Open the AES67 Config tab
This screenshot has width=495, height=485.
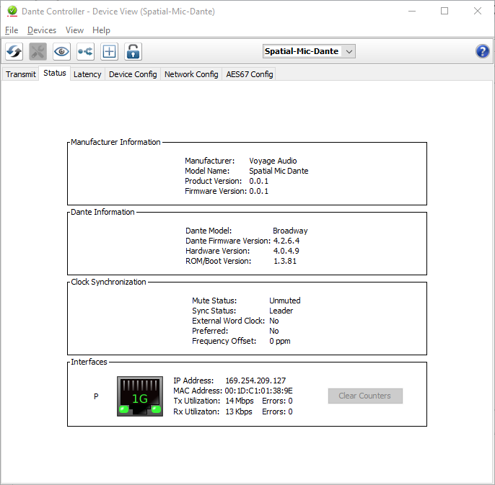click(250, 74)
